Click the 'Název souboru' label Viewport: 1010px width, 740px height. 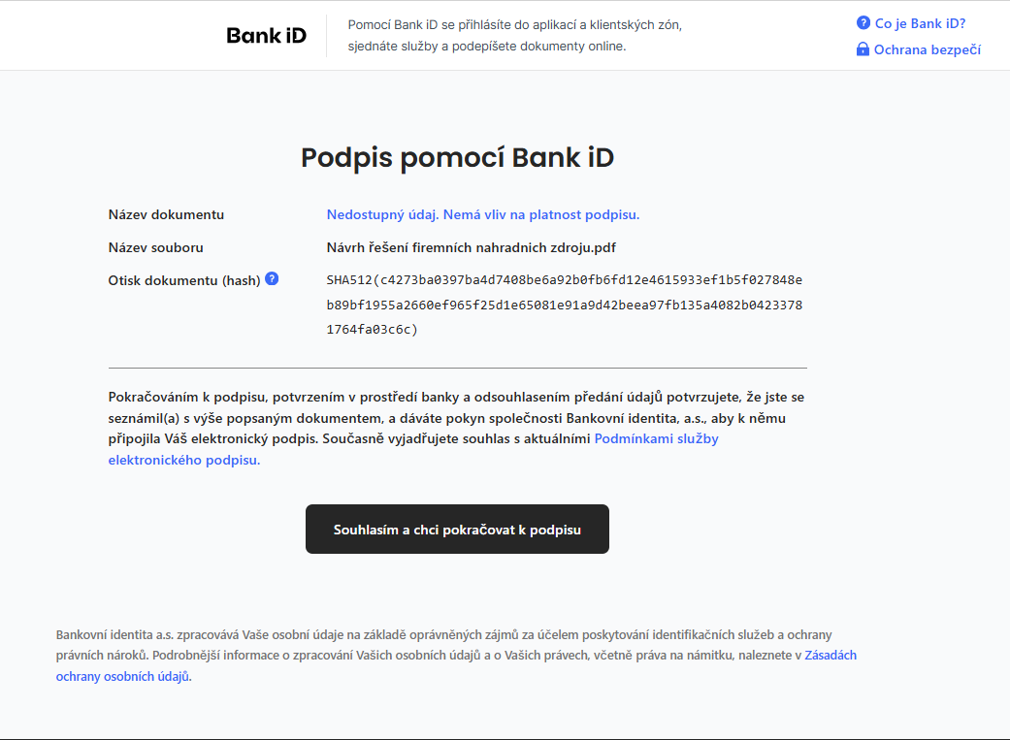coord(156,247)
